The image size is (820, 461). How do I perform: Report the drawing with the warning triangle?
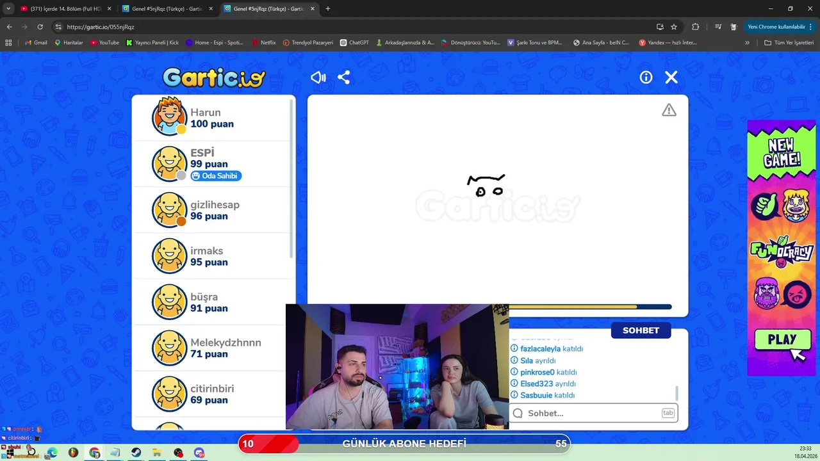669,110
